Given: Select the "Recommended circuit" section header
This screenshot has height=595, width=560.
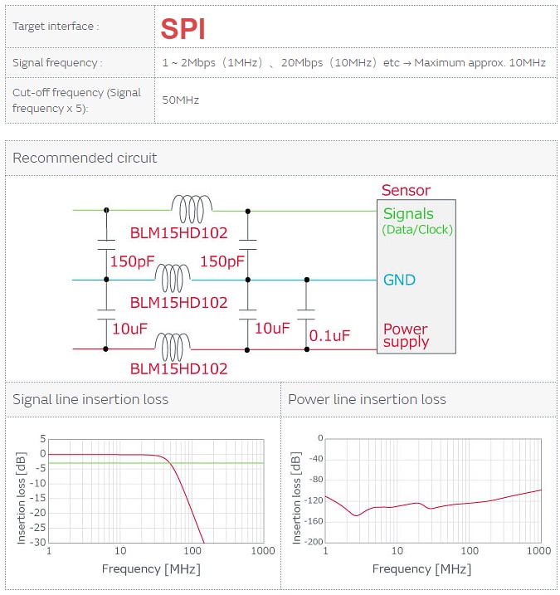Looking at the screenshot, I should point(85,158).
